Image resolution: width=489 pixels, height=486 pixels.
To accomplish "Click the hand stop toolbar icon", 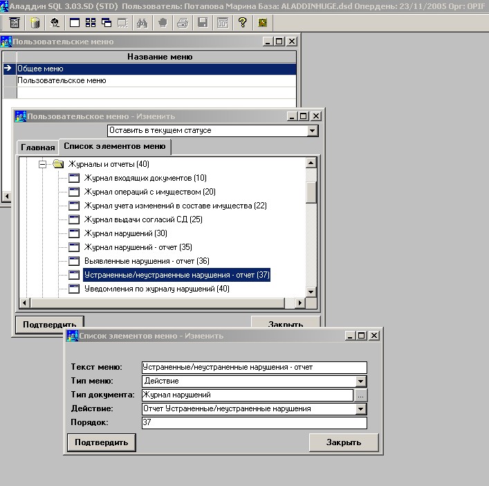I will coord(163,23).
